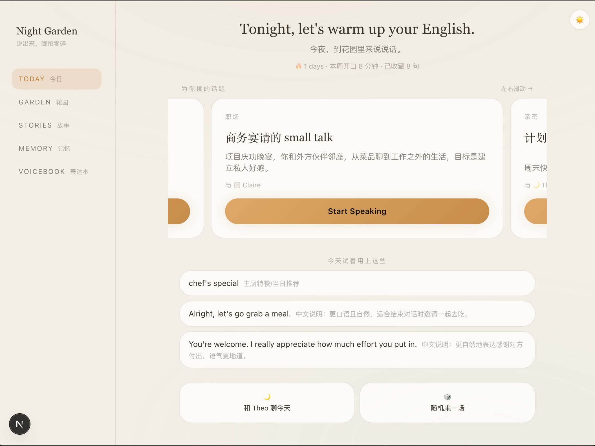The width and height of the screenshot is (595, 446).
Task: Select the chef's special phrase row
Action: coord(357,283)
